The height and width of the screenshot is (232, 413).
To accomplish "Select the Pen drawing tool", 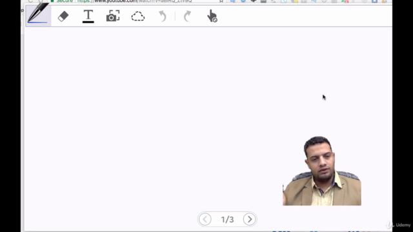I will point(38,15).
